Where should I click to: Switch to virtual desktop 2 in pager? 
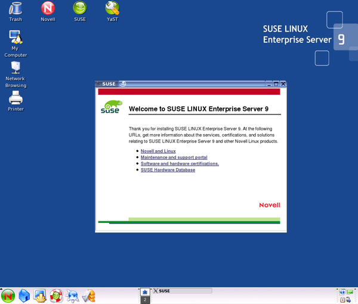pos(145,300)
